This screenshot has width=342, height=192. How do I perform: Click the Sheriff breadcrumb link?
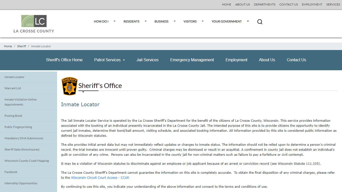(22, 46)
